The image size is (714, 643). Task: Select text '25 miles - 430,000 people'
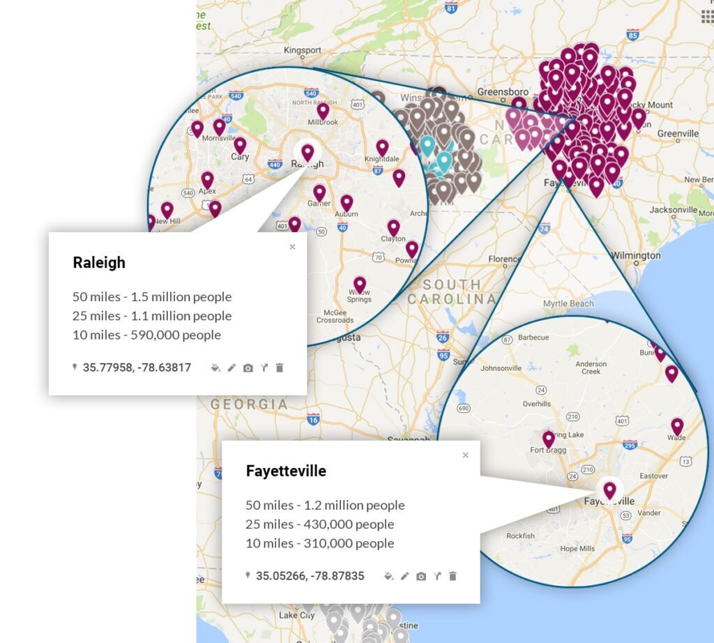pos(319,524)
